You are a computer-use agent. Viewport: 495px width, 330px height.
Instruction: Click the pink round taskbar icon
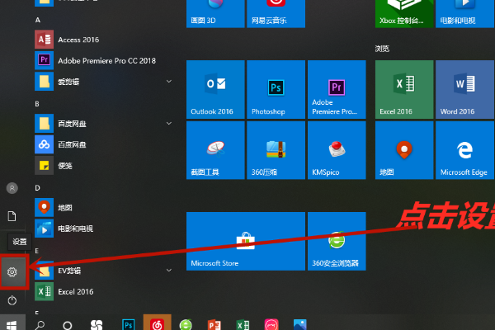(271, 324)
